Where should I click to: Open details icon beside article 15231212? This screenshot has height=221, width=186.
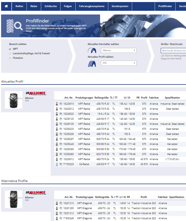[x=61, y=213]
